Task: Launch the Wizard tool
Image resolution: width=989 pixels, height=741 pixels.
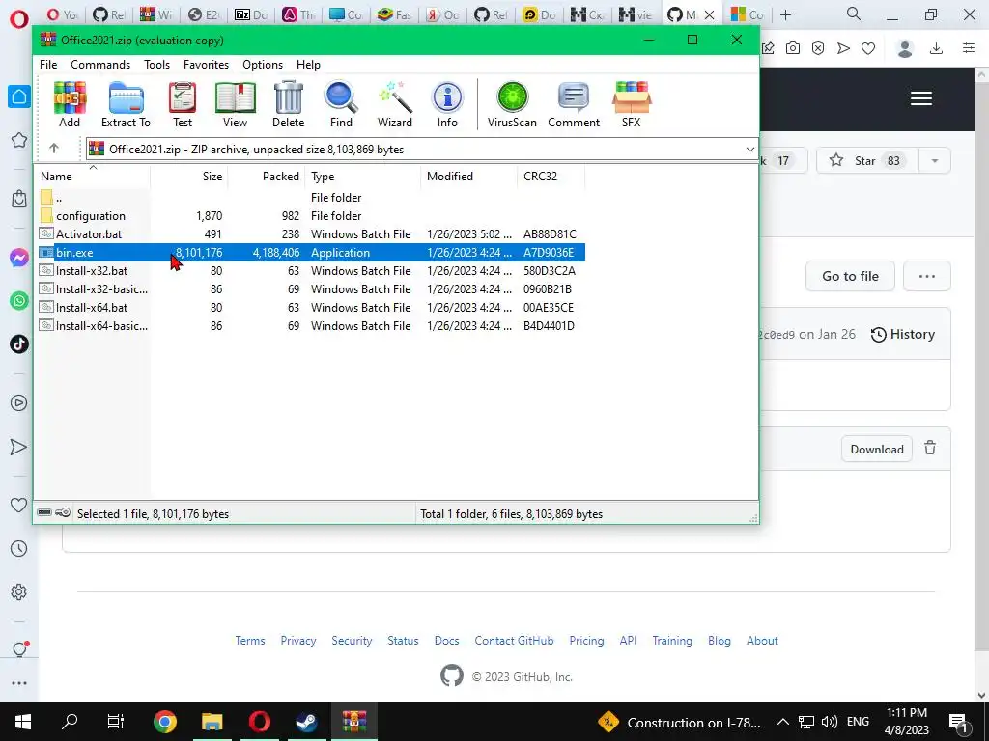Action: point(395,104)
